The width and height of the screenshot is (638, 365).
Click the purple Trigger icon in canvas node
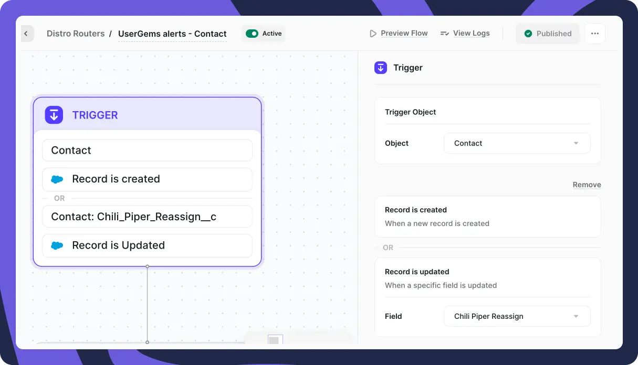[x=54, y=115]
